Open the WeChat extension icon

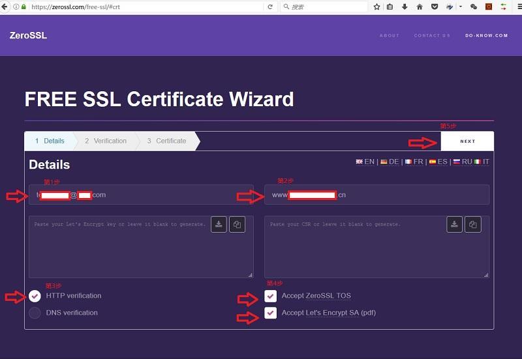[474, 7]
